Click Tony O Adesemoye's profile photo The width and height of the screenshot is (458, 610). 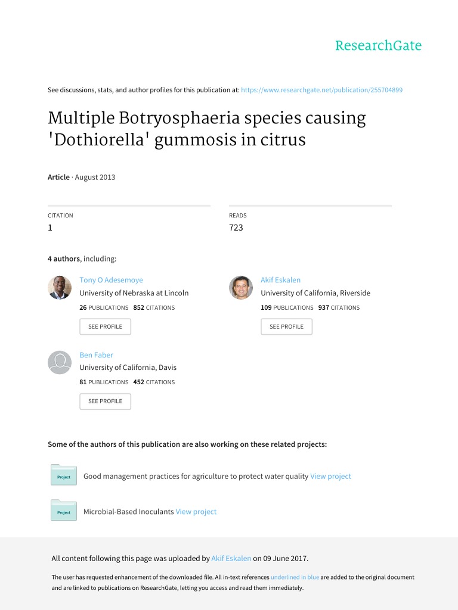60,288
